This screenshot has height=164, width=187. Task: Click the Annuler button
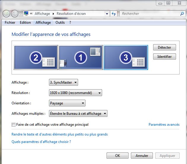[x=142, y=155]
